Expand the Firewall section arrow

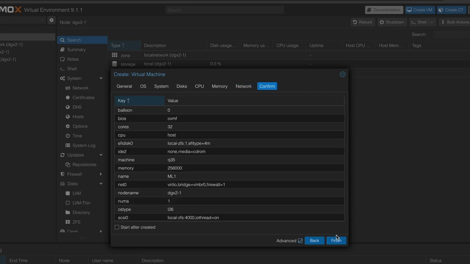click(101, 174)
